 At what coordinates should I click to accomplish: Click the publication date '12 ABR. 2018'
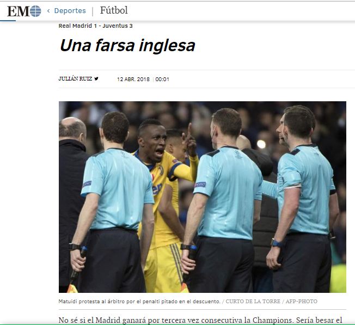(133, 79)
